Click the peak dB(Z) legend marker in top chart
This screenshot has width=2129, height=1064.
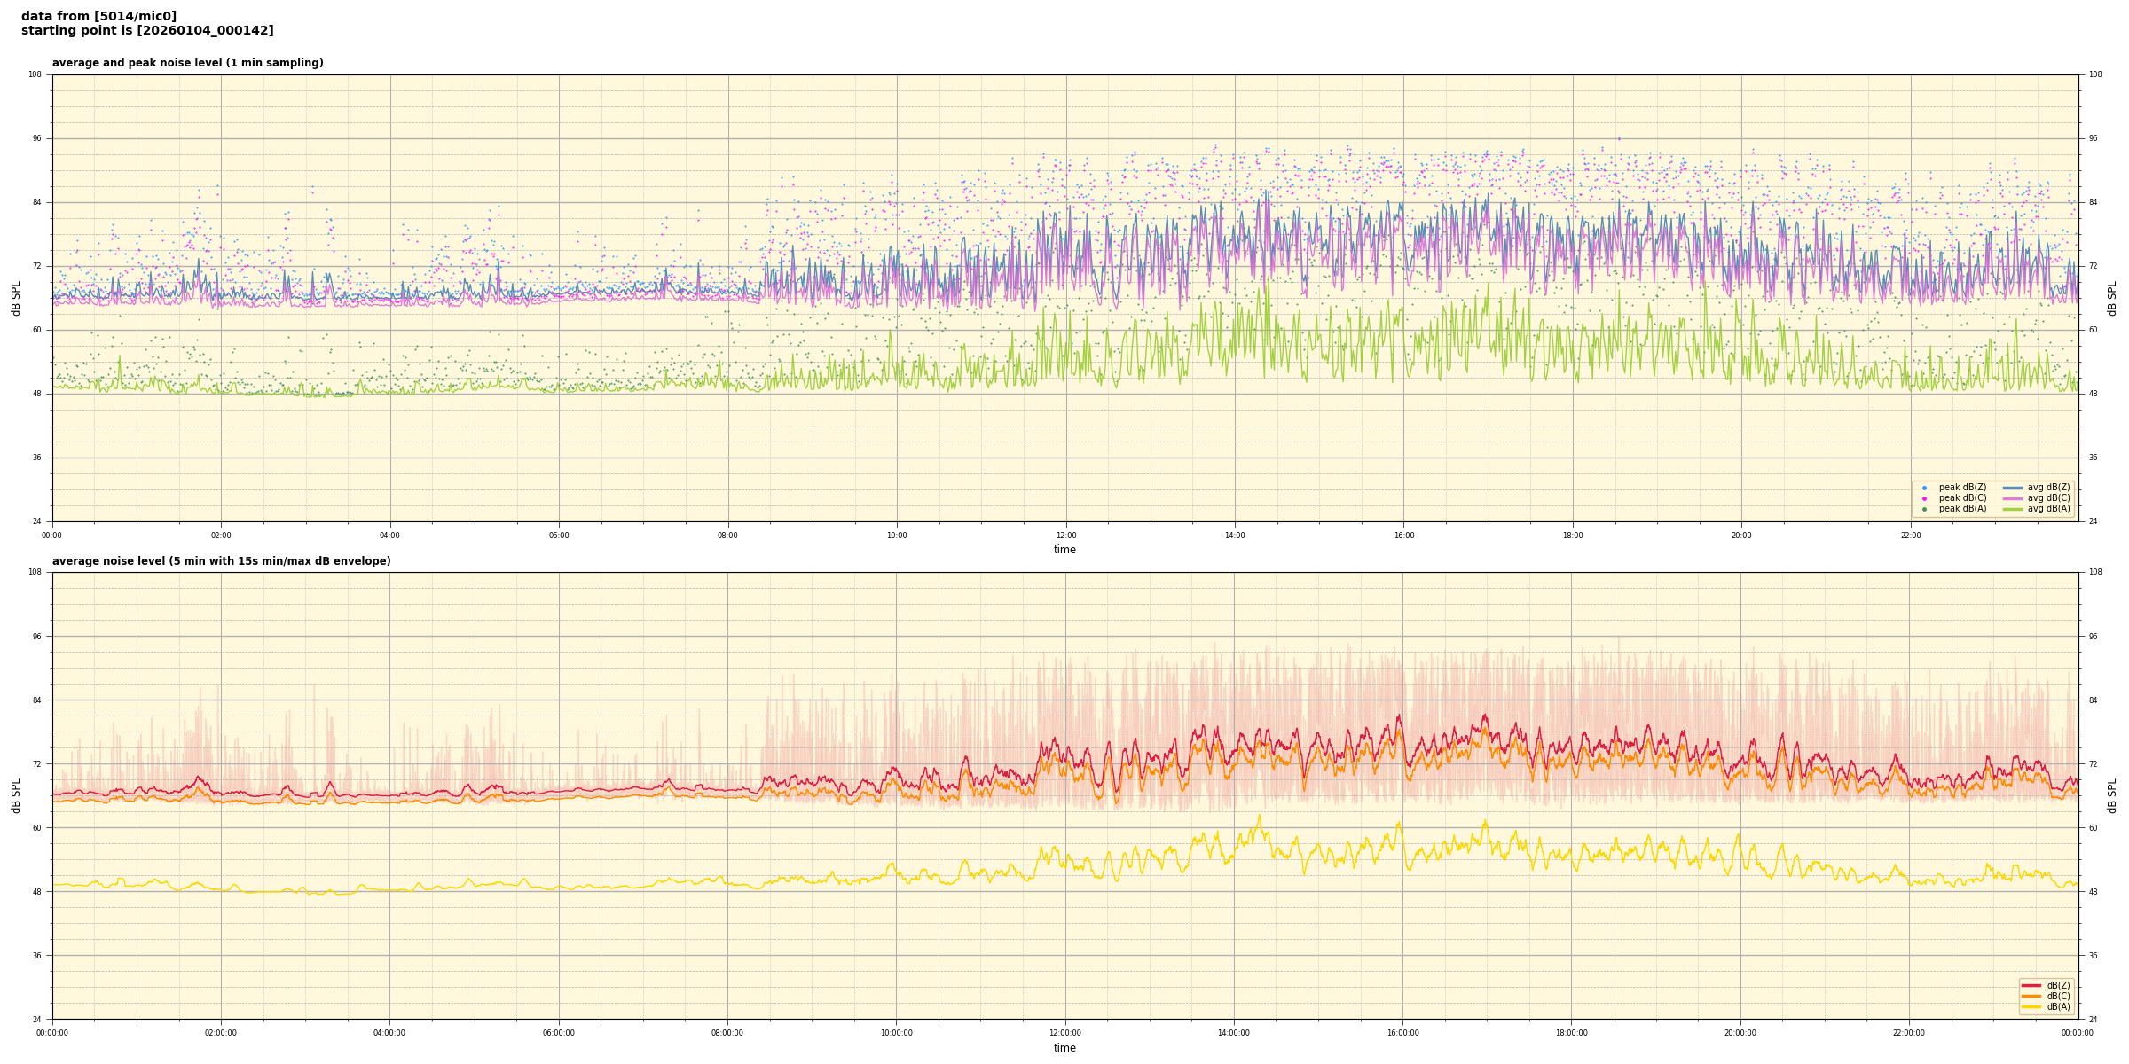[1924, 488]
